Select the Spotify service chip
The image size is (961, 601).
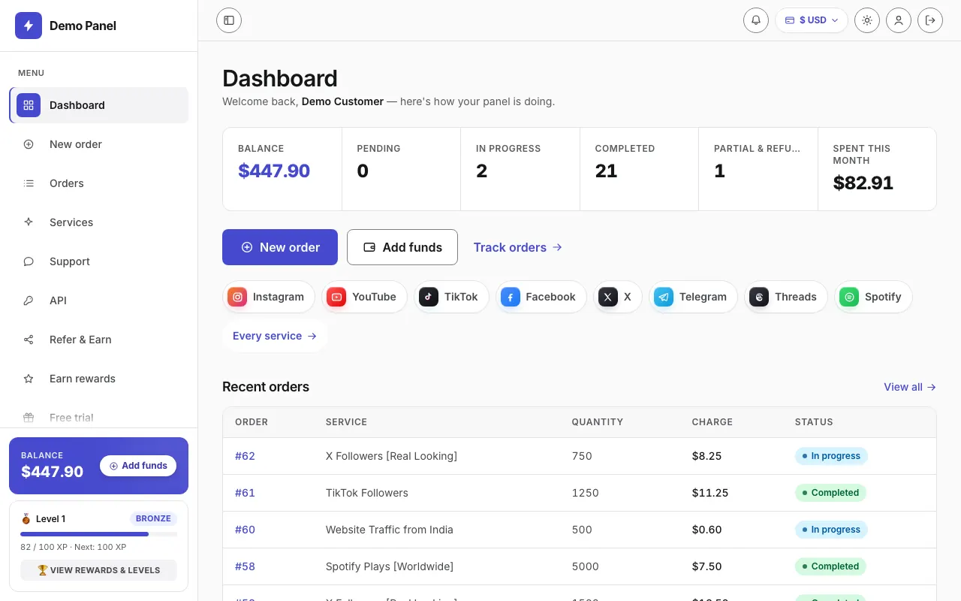873,297
